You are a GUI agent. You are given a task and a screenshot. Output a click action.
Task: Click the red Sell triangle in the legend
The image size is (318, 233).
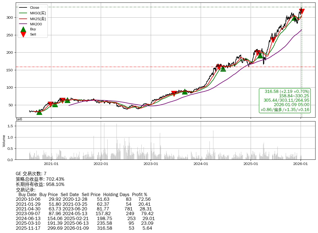[x=23, y=34]
